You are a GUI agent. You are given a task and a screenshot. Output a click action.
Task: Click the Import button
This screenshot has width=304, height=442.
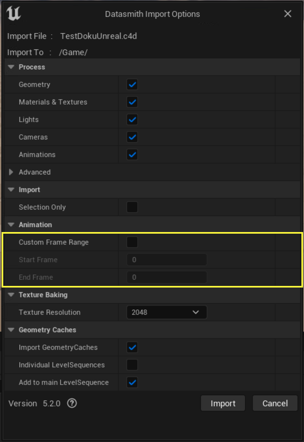pyautogui.click(x=223, y=403)
